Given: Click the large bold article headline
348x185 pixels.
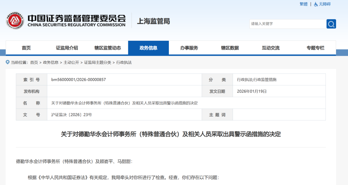Looking at the screenshot, I should click(171, 134).
